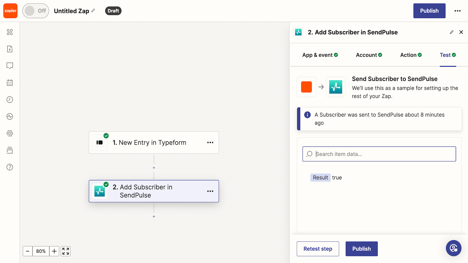The image size is (468, 263).
Task: Open options menu for SendPulse step
Action: pos(210,191)
